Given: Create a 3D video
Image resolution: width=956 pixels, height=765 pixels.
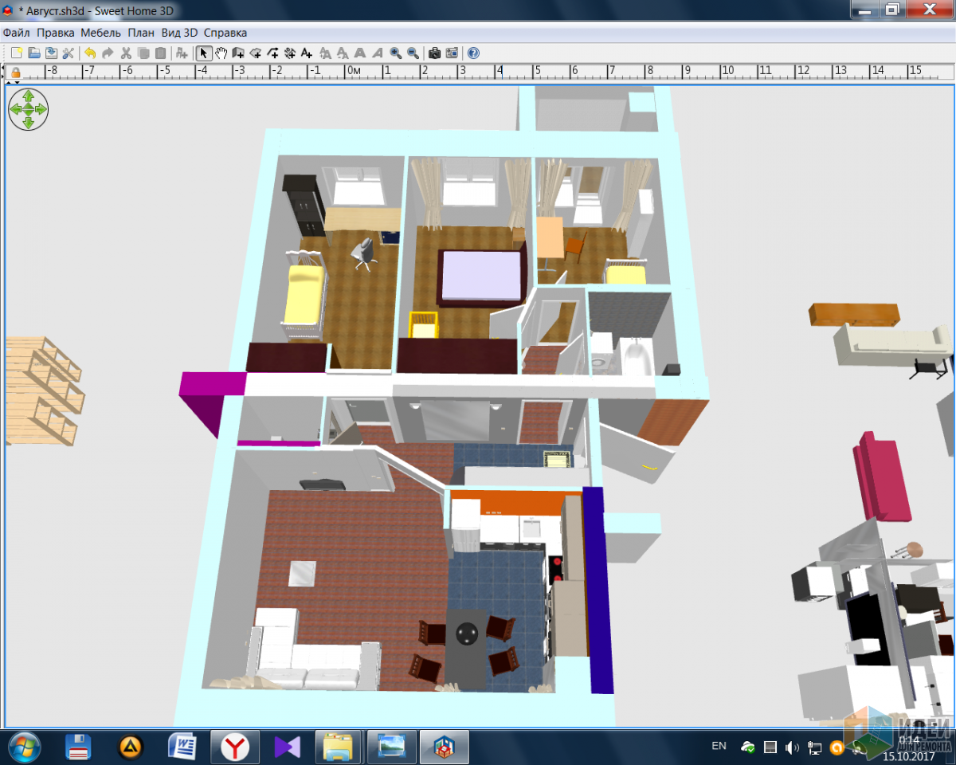Looking at the screenshot, I should pos(452,53).
